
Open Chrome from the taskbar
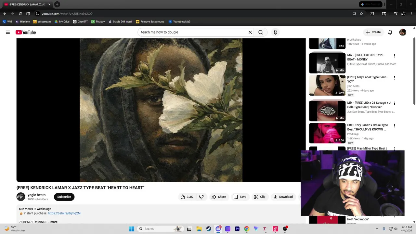click(x=247, y=229)
